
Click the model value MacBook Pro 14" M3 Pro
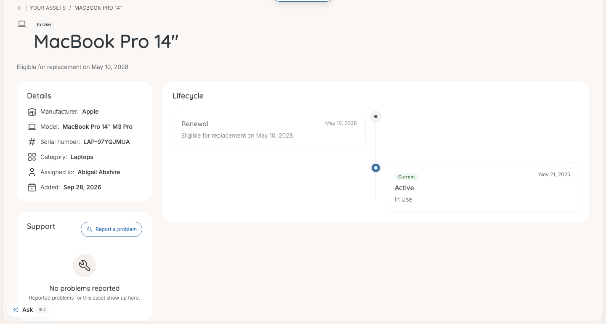click(x=98, y=127)
